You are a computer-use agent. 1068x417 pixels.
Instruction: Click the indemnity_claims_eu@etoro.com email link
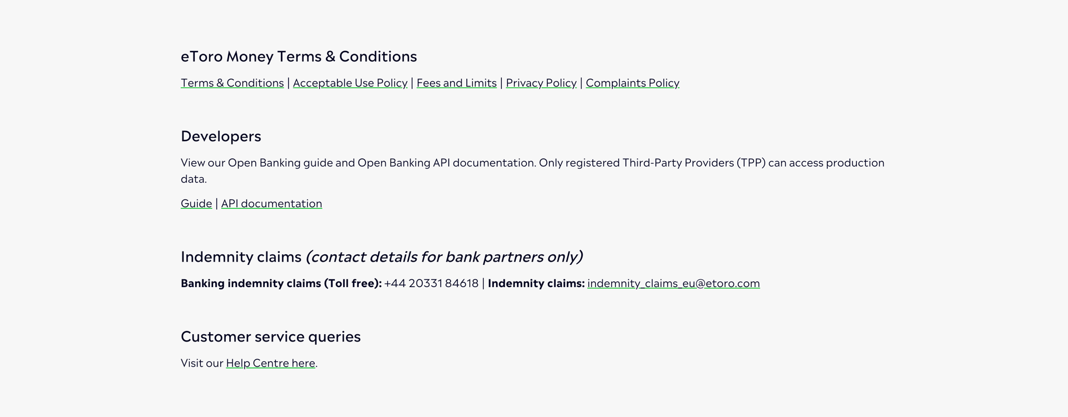(674, 283)
